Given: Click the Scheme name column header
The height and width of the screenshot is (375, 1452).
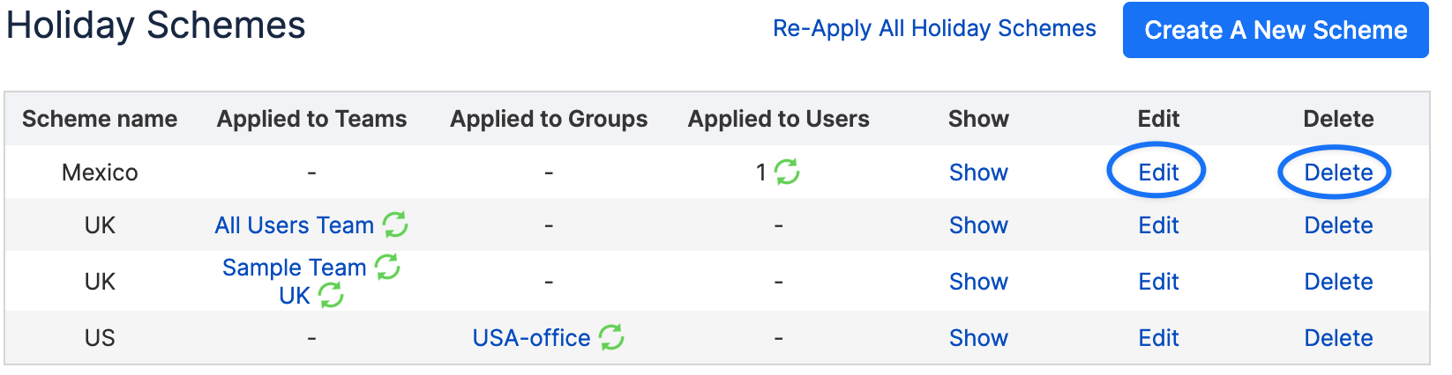Looking at the screenshot, I should click(x=100, y=119).
